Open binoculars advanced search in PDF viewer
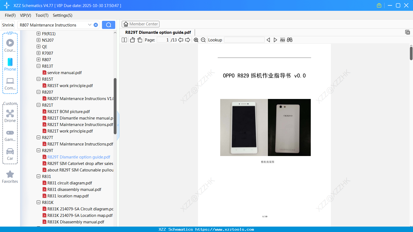 point(289,40)
